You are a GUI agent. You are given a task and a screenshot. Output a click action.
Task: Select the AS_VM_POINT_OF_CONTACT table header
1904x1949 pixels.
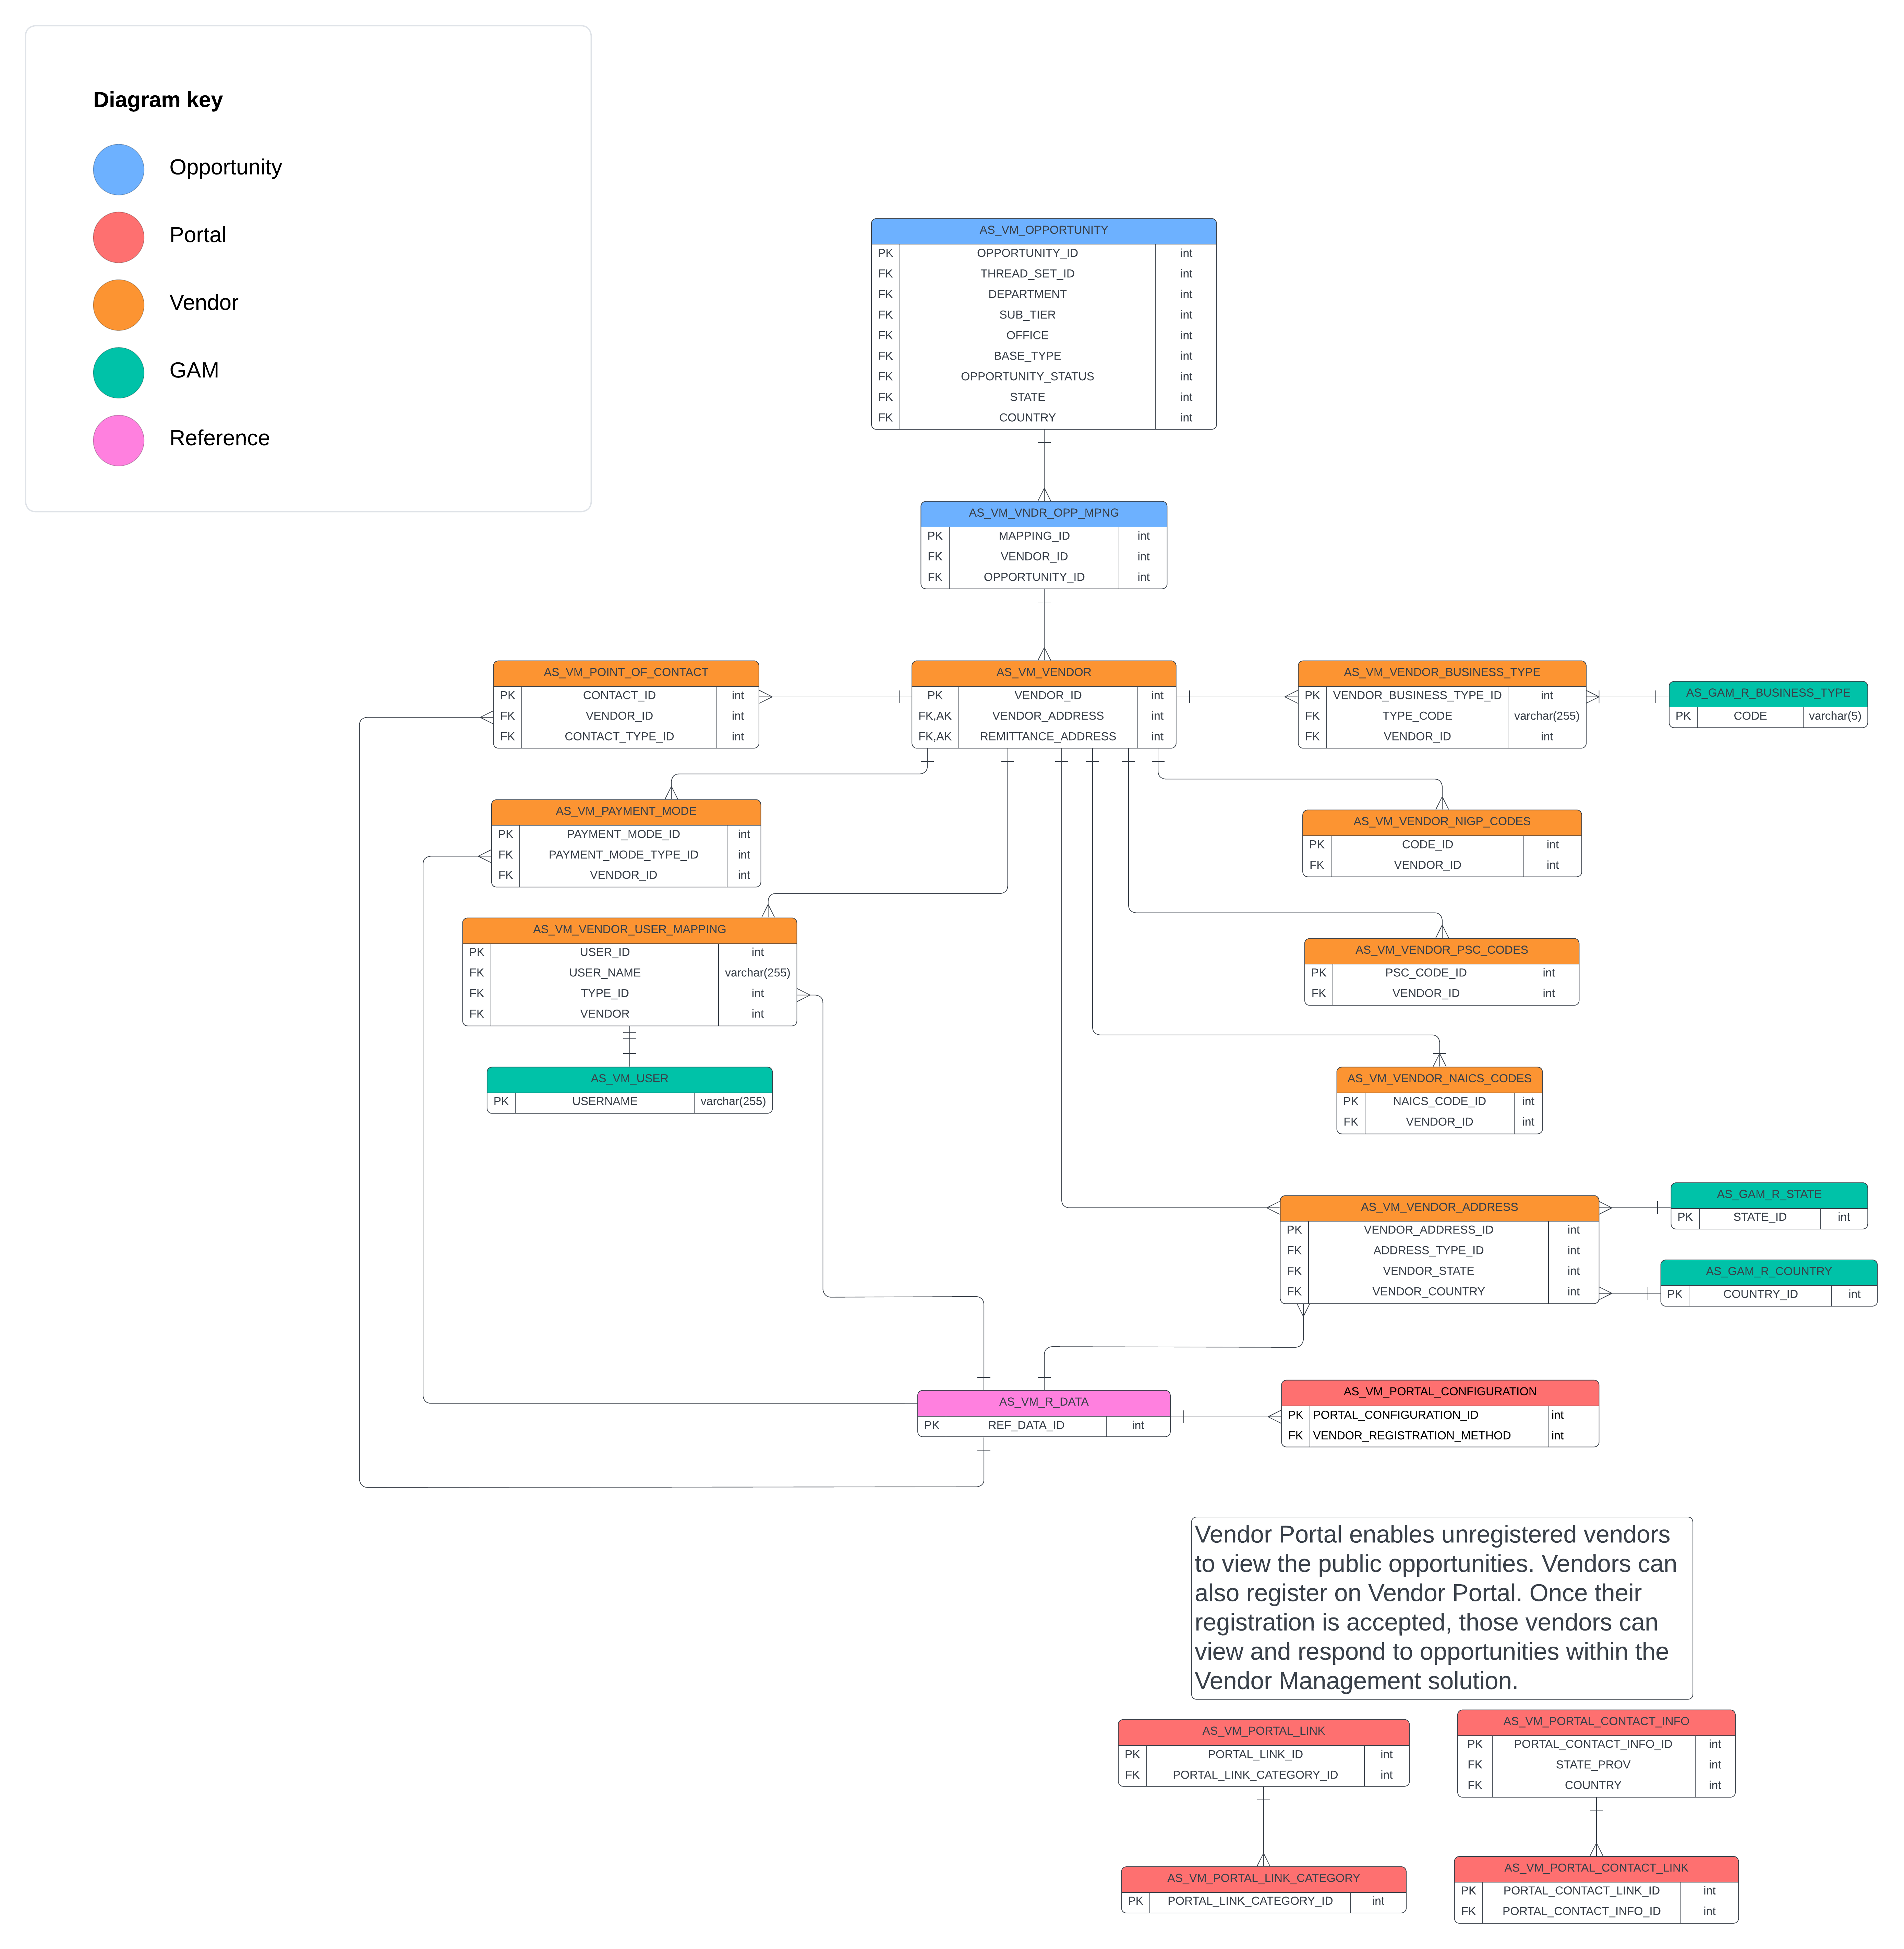tap(626, 673)
